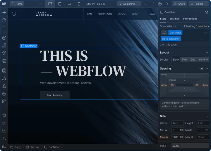Screen dimensions: 211x151
Task: Select Section in the breadcrumb bar
Action: [x=32, y=147]
